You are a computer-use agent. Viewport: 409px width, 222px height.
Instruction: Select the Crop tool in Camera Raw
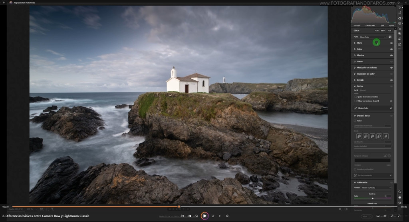[x=399, y=13]
